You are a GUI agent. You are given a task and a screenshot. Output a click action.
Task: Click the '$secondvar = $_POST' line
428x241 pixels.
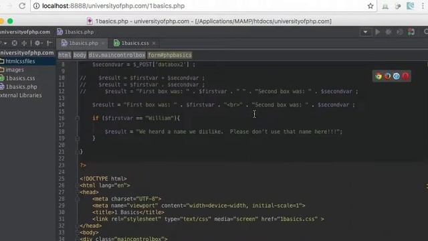[144, 64]
